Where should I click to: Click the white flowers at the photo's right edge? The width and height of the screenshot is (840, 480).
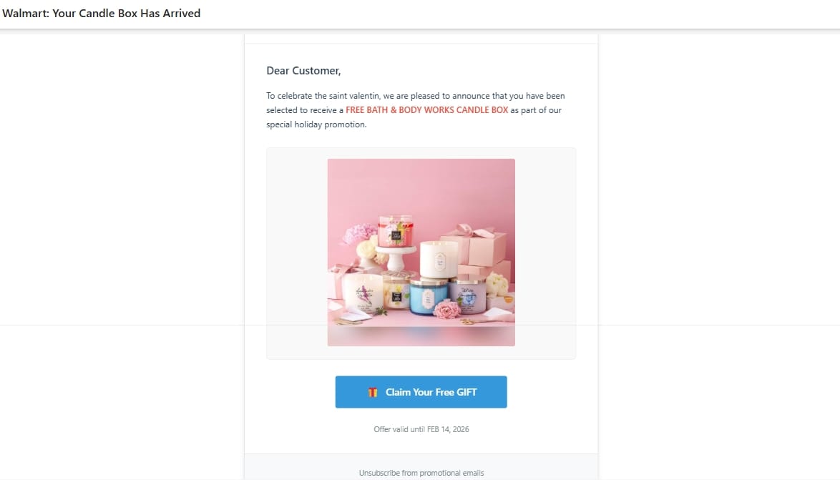[x=497, y=285]
